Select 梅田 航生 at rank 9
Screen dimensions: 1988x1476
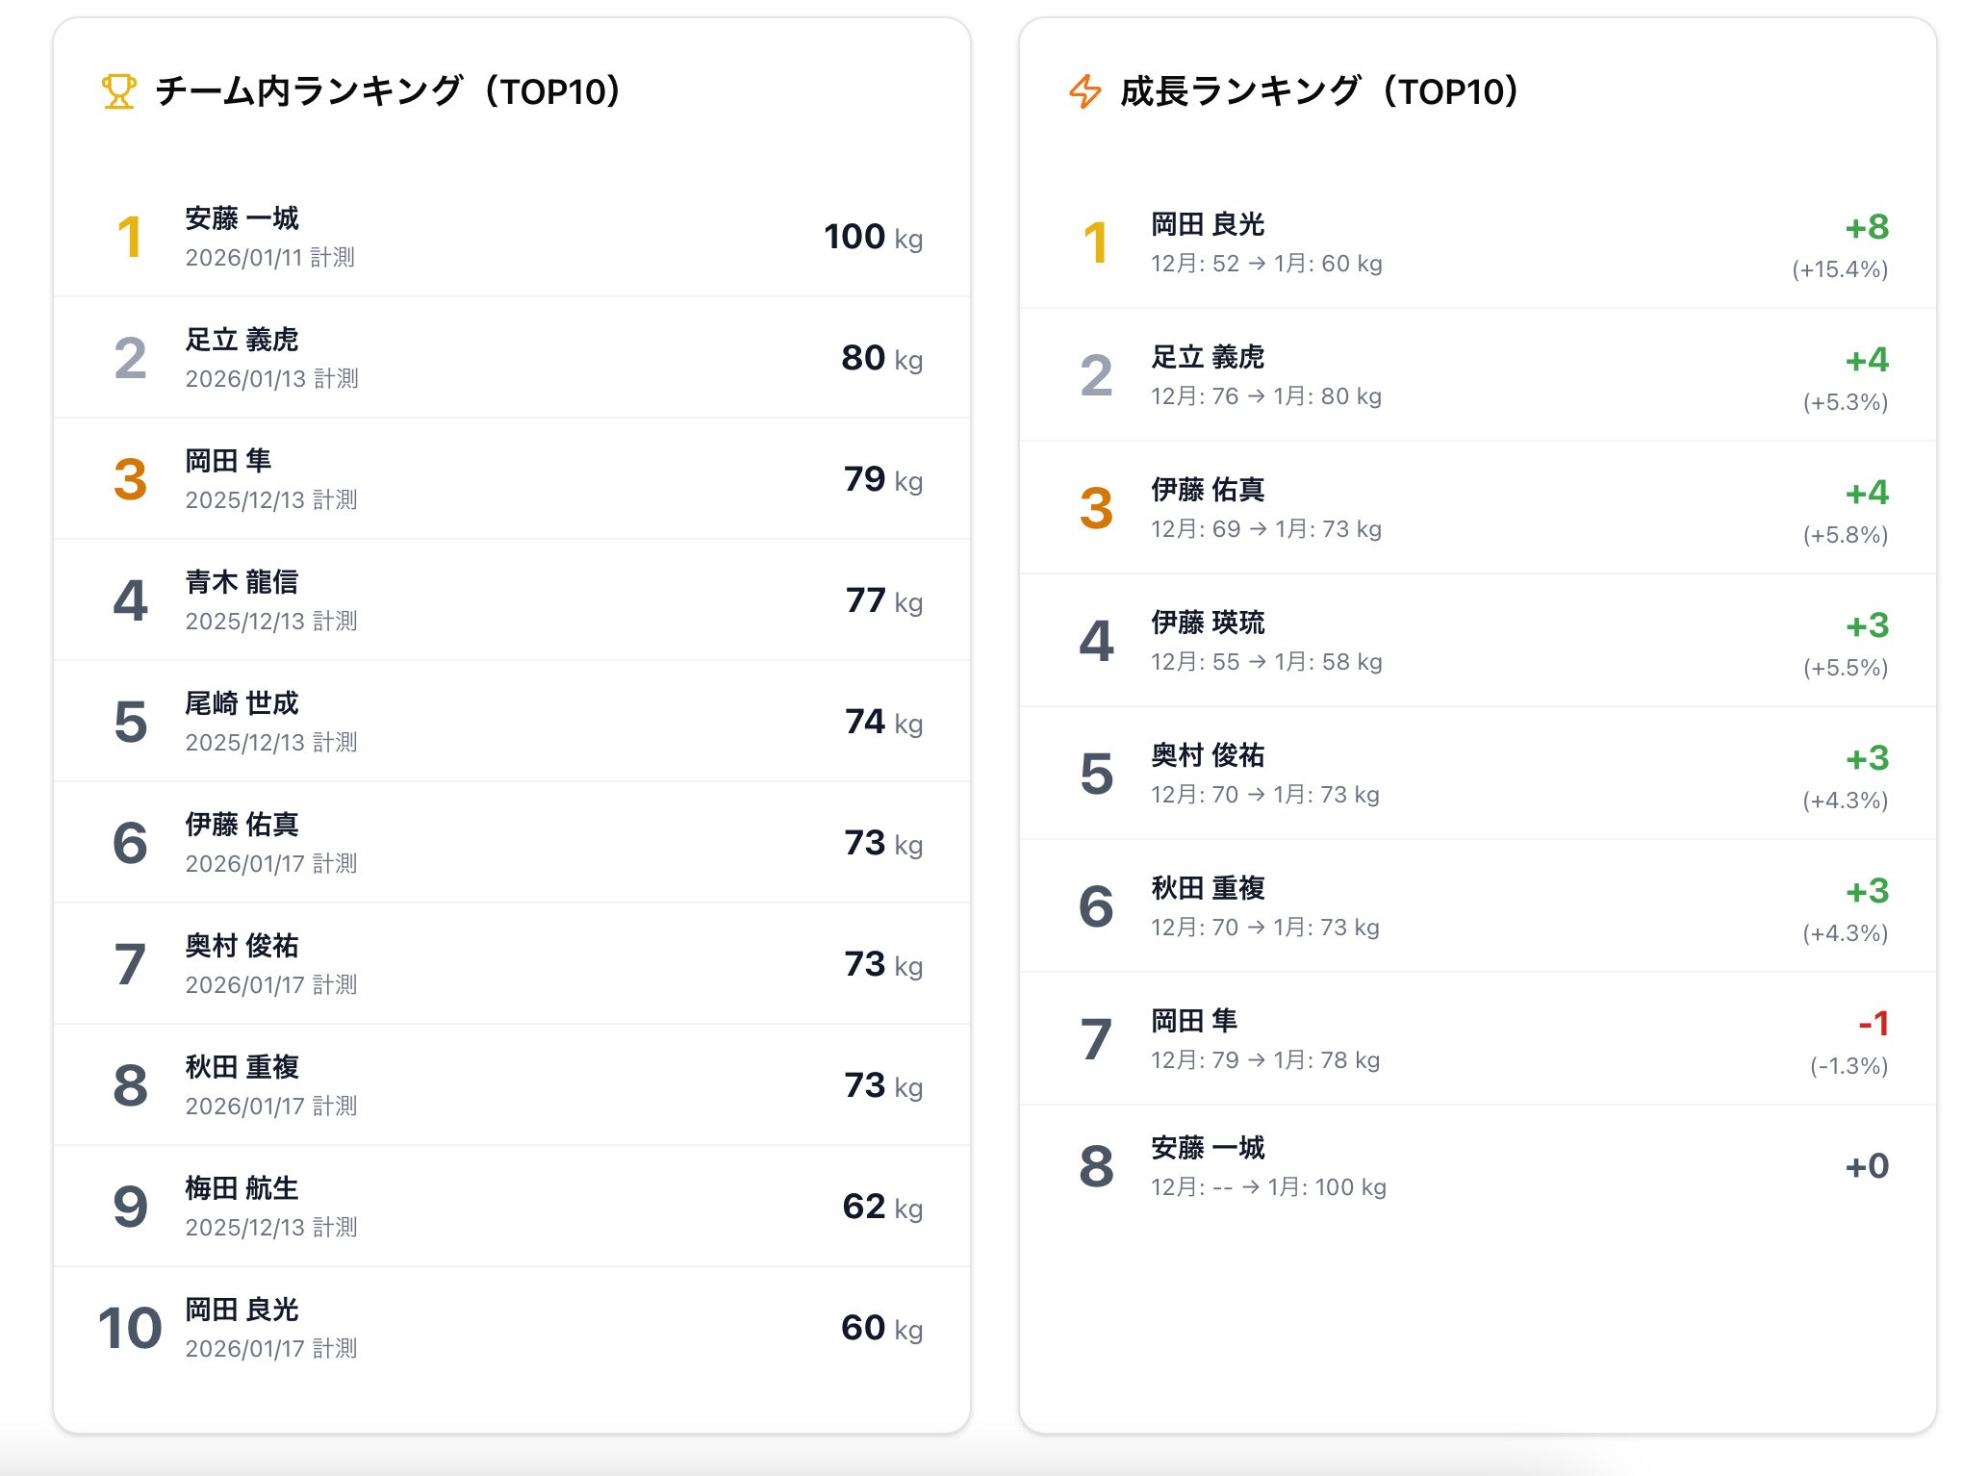click(242, 1188)
